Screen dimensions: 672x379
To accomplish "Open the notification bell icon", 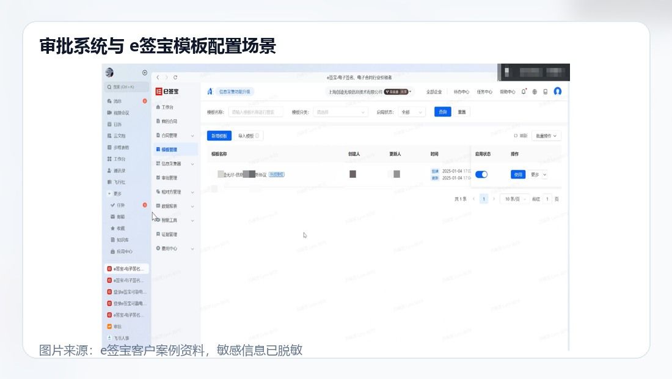I will tap(524, 91).
